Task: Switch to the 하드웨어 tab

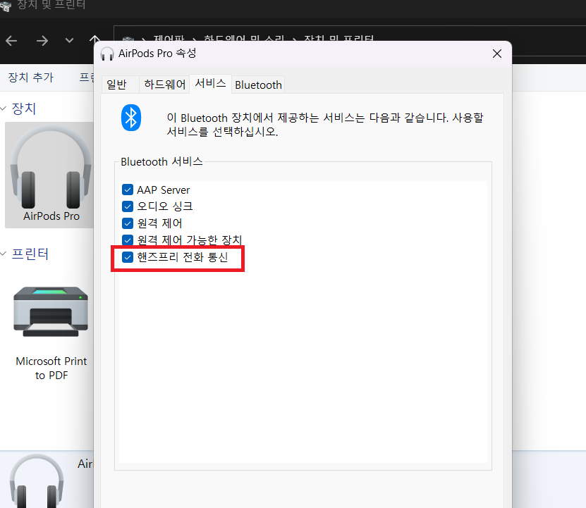Action: (x=164, y=85)
